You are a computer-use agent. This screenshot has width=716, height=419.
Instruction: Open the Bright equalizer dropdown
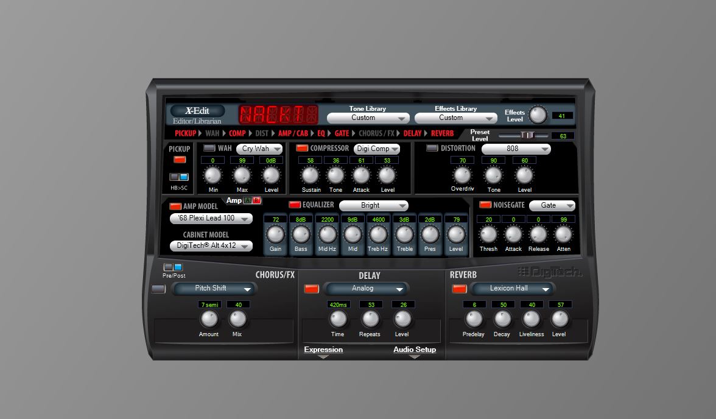point(374,206)
